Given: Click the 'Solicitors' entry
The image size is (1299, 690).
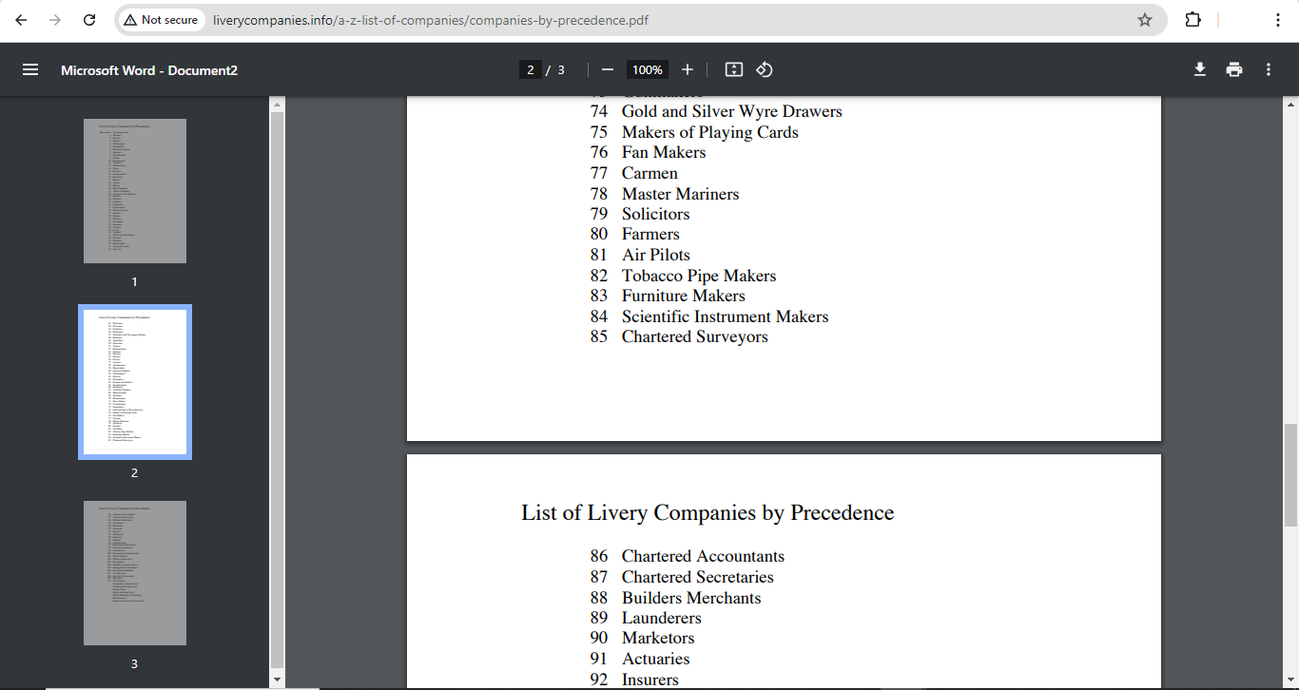Looking at the screenshot, I should [656, 214].
